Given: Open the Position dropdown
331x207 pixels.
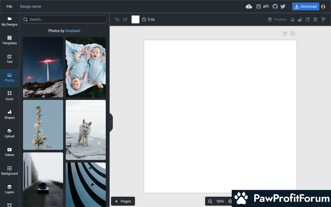Looking at the screenshot, I should click(277, 19).
